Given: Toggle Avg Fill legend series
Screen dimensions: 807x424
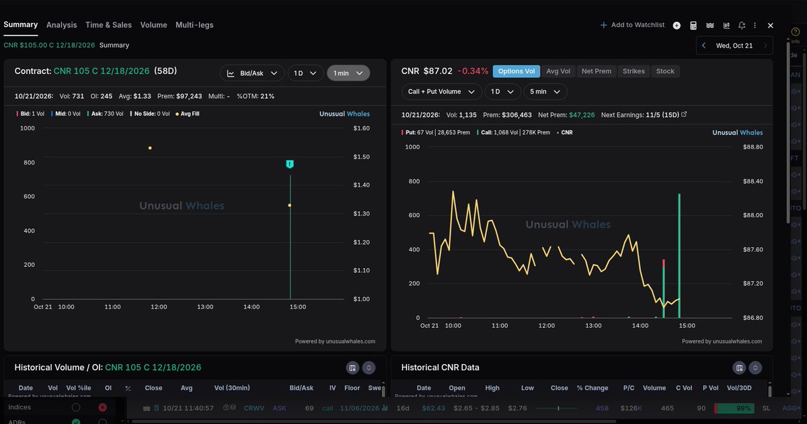Looking at the screenshot, I should 187,114.
